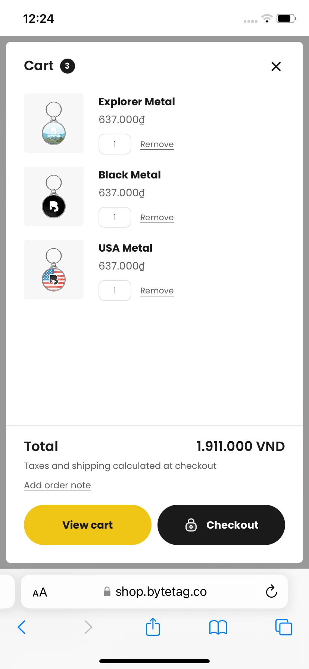Open the USA Metal product thumbnail
The height and width of the screenshot is (669, 309).
[x=54, y=270]
